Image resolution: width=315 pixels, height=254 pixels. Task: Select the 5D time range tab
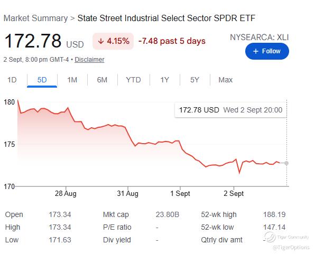pyautogui.click(x=42, y=80)
